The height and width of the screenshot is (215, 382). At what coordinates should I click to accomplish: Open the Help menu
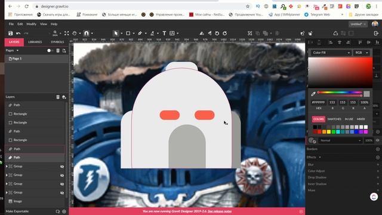point(54,24)
